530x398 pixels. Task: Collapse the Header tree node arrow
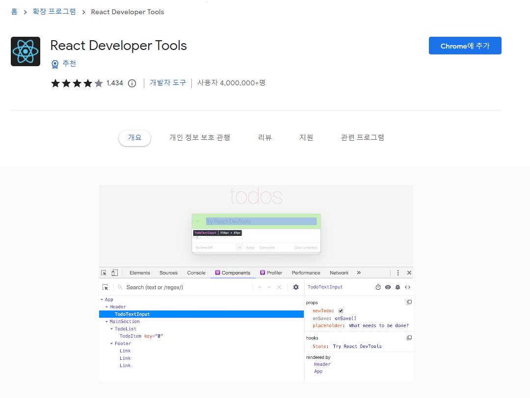point(107,307)
